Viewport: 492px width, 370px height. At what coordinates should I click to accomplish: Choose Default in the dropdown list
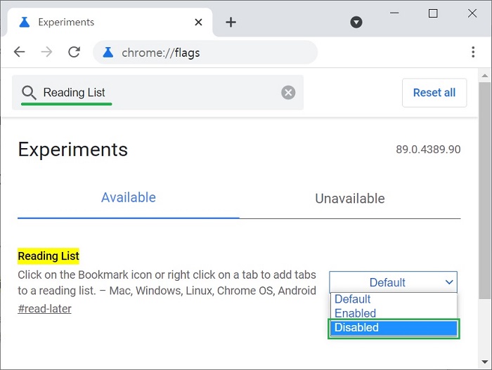394,299
